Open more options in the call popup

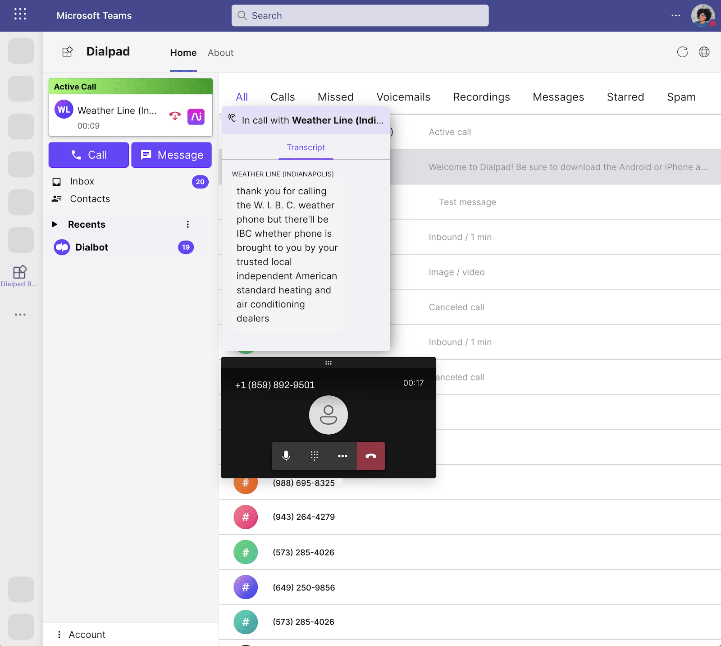pos(343,456)
